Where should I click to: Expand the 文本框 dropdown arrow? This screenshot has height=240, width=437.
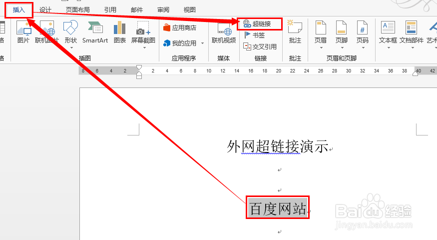tap(389, 47)
